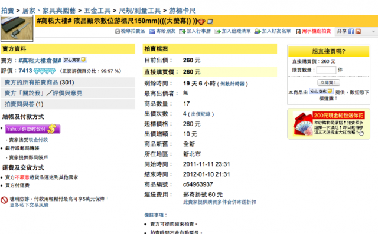378x234 pixels.
Task: Click the shipping fee 郵寄掛號 60 元
Action: 203,195
